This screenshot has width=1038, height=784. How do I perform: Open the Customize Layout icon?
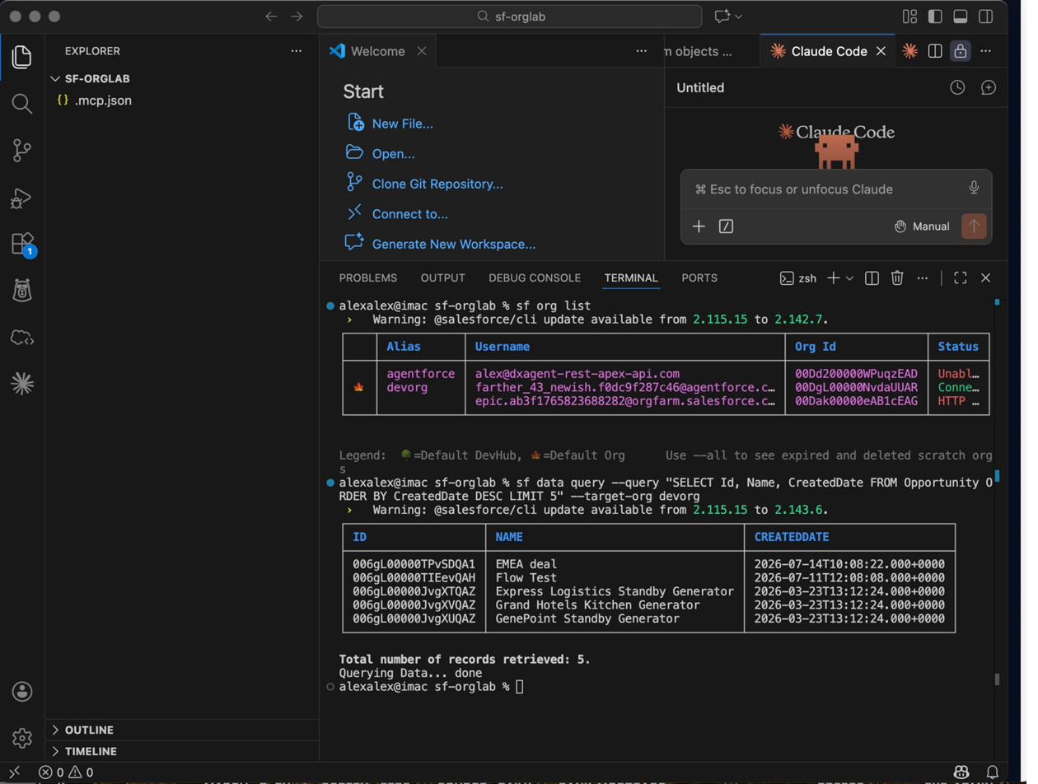pos(910,16)
